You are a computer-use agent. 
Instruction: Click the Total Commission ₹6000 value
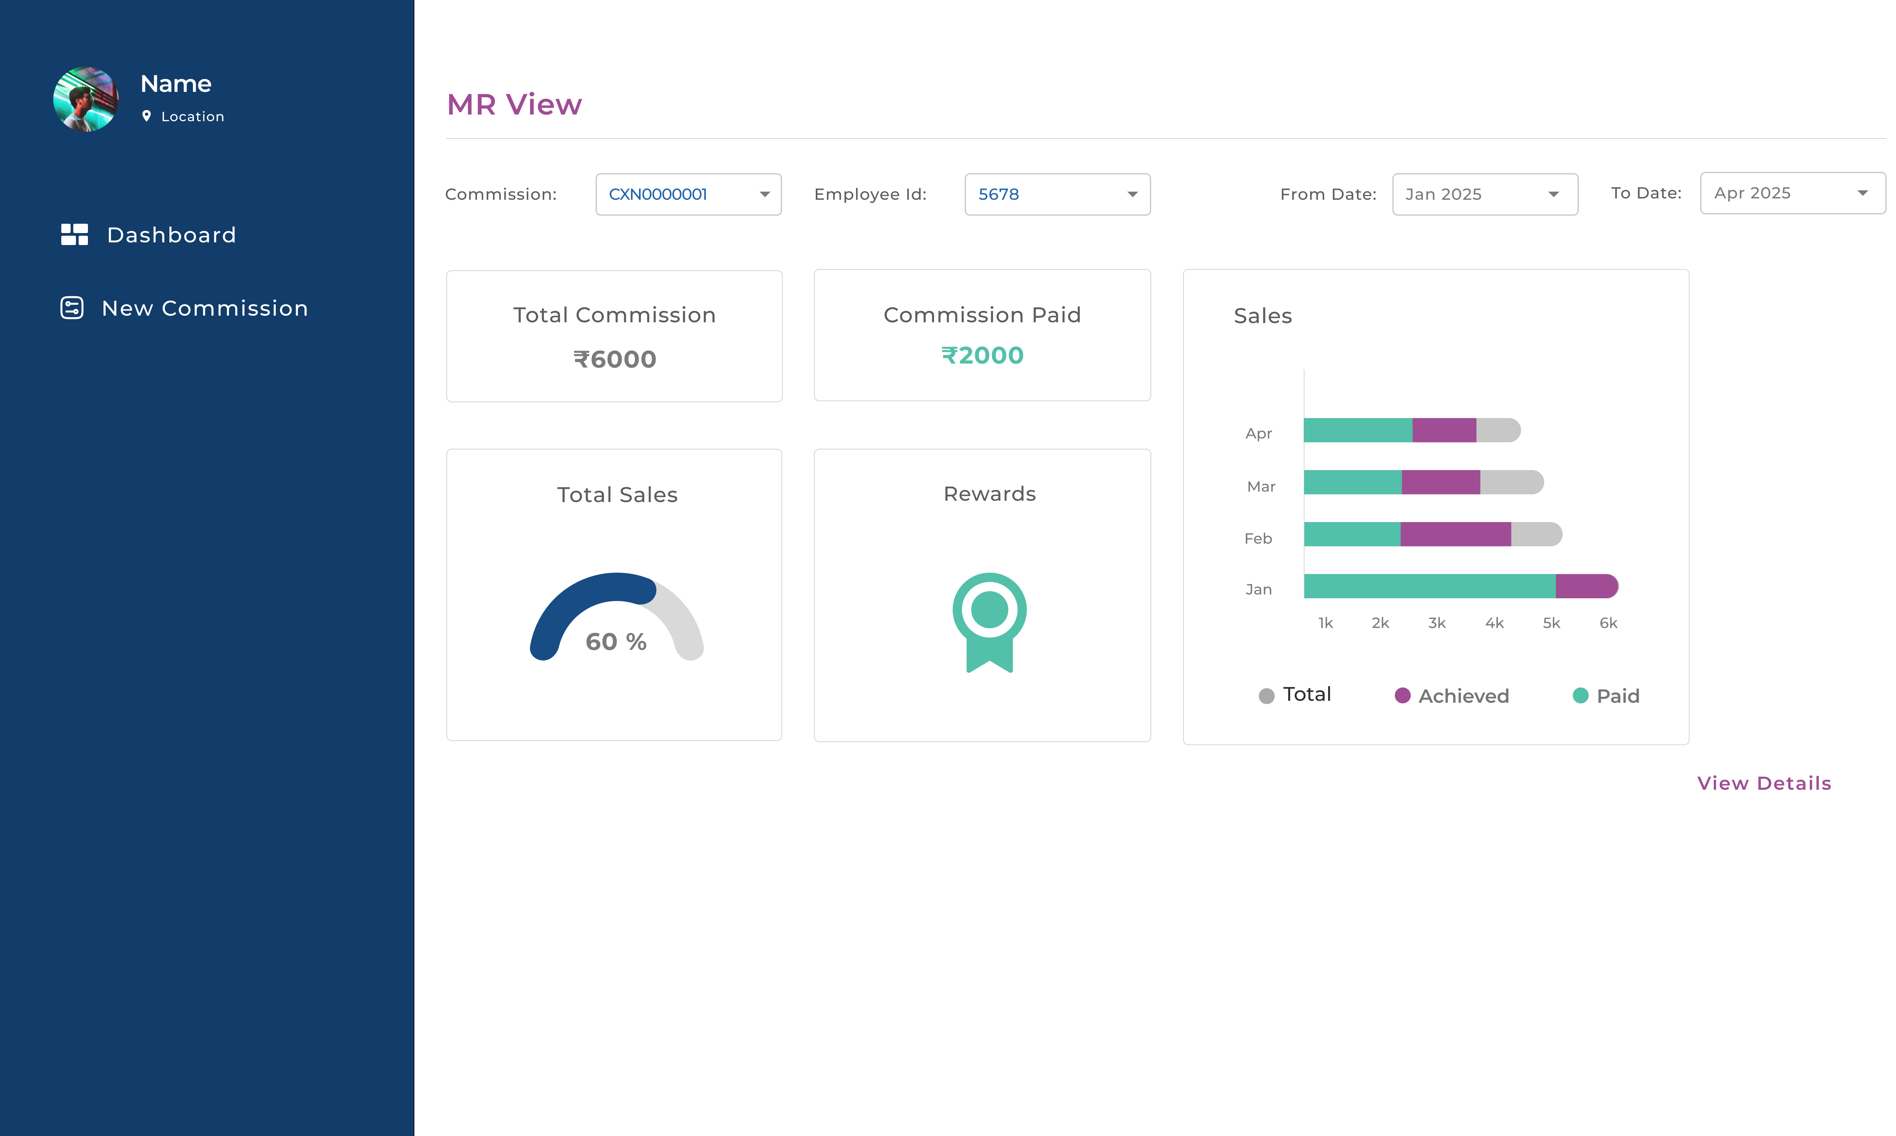(x=615, y=359)
